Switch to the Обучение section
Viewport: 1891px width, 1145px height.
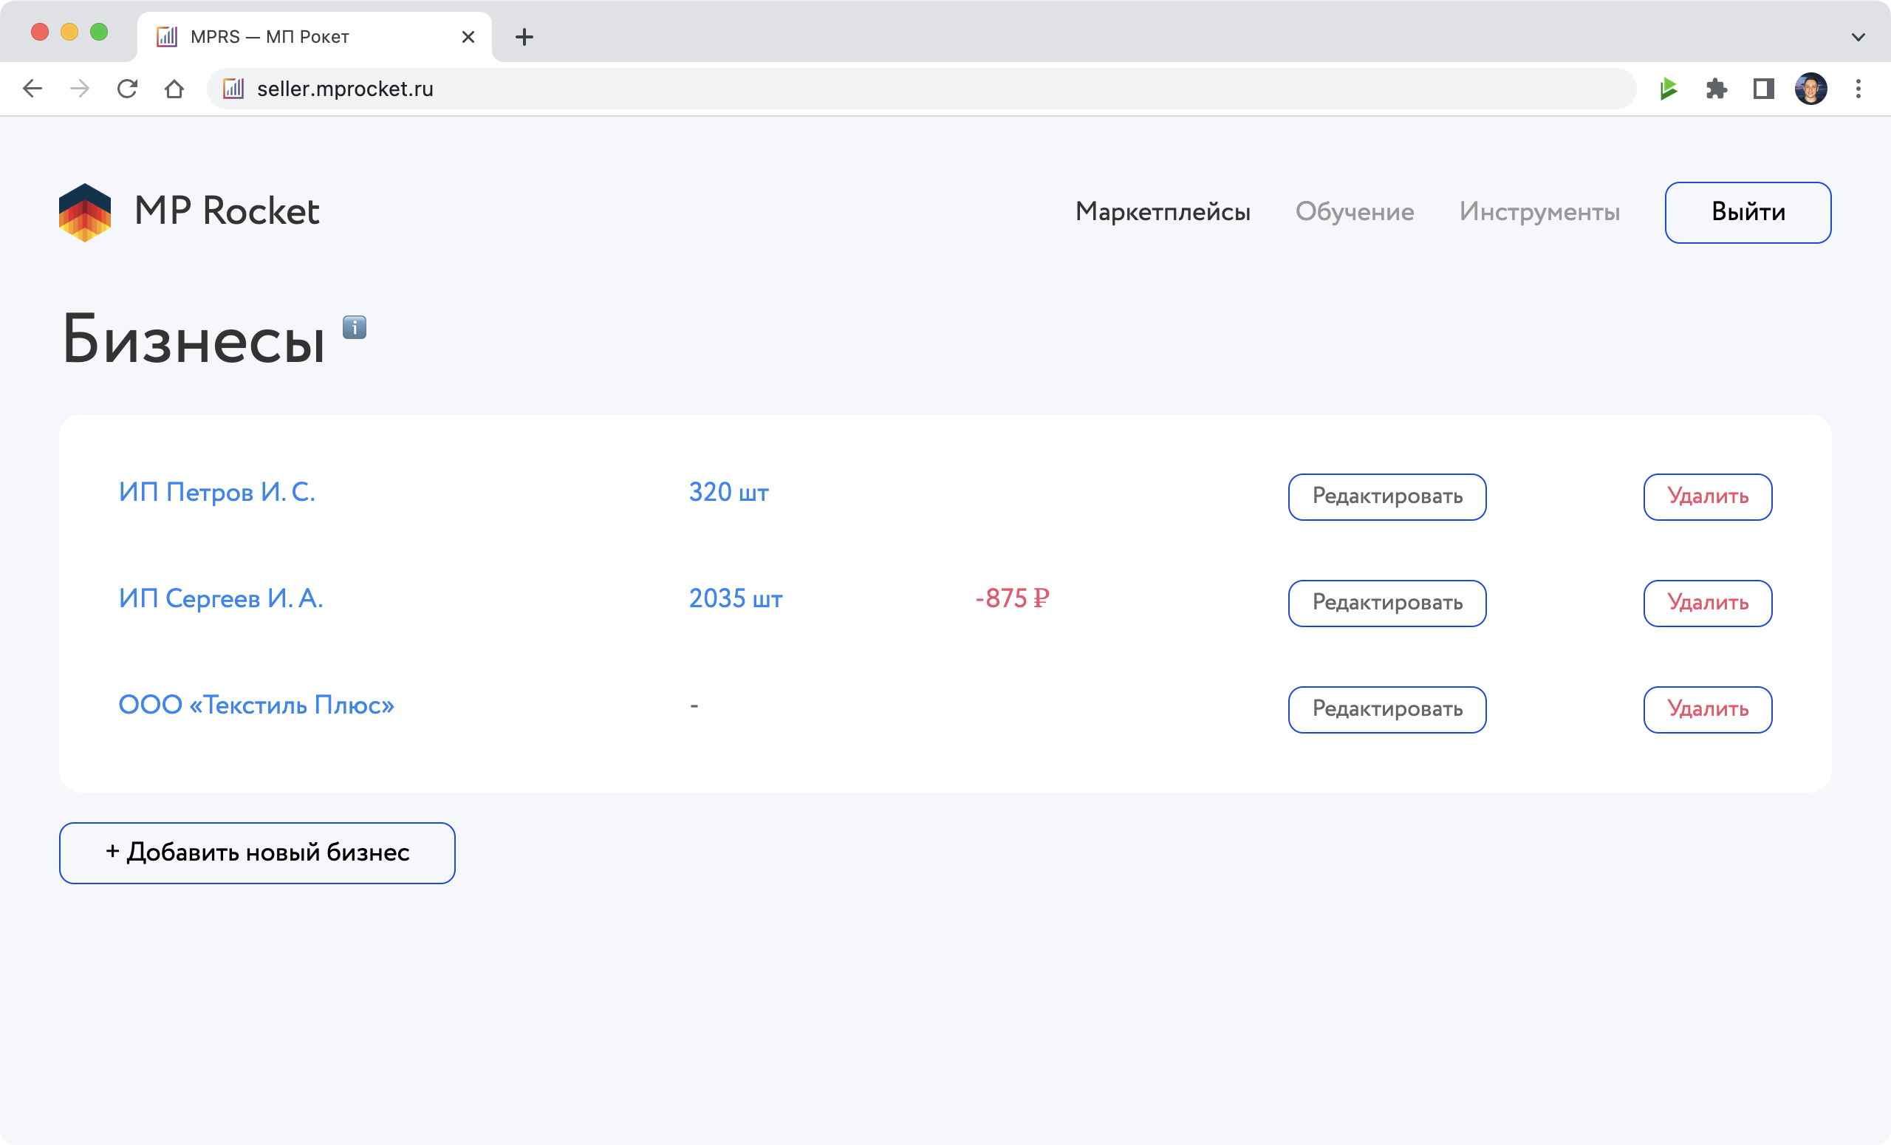[x=1354, y=212]
